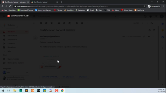Reload the current page
The image size is (166, 93).
[x=10, y=6]
